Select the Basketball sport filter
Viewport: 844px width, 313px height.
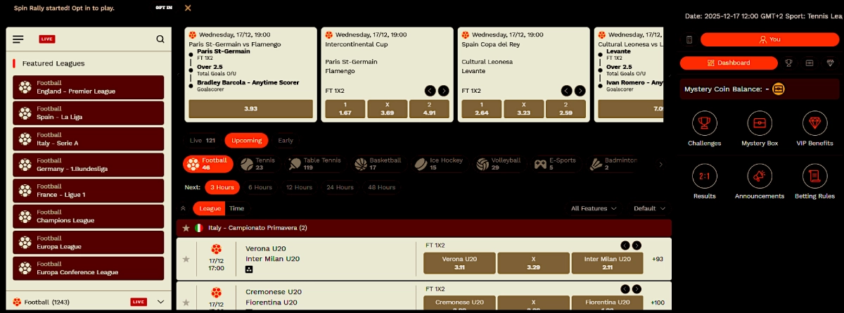pos(378,164)
